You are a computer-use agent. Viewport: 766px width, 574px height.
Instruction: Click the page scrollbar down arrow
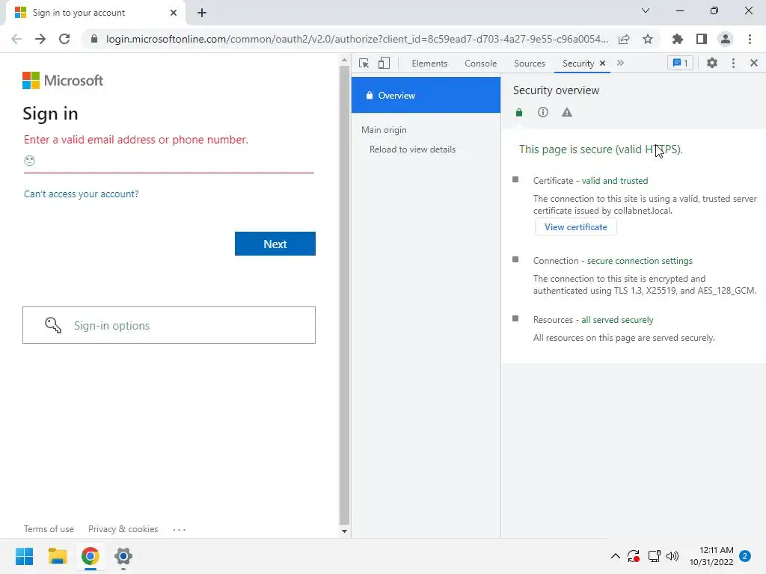(344, 531)
